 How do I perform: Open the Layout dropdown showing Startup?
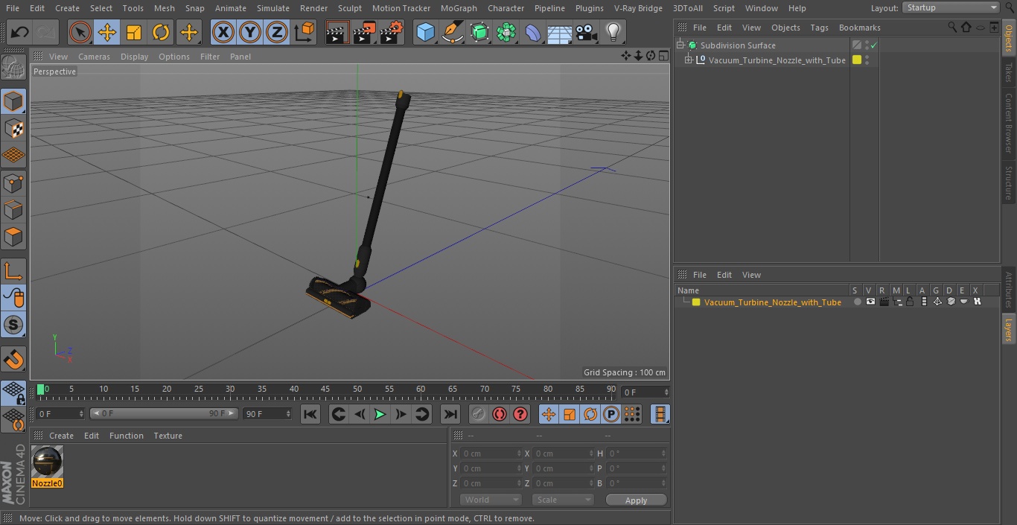(x=951, y=7)
